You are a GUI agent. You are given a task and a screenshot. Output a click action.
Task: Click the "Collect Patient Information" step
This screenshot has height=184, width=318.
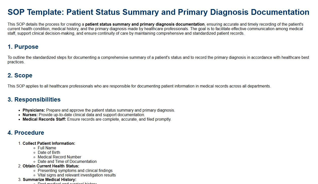pyautogui.click(x=49, y=144)
